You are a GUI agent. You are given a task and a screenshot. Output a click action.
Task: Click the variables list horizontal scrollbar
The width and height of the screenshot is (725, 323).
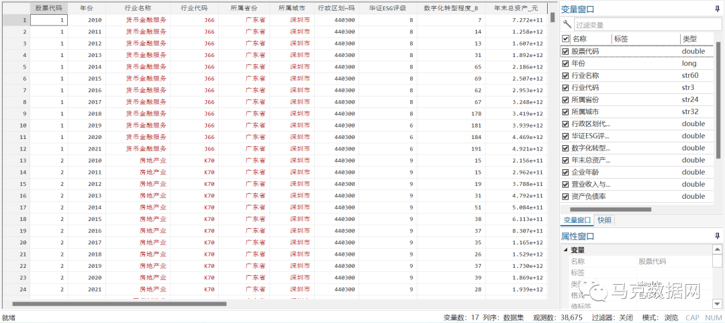(610, 209)
